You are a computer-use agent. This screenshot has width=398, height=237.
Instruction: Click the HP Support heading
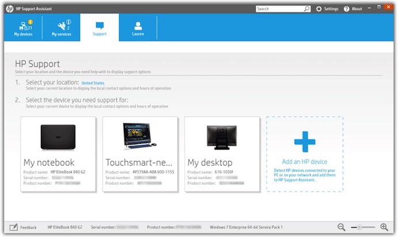pyautogui.click(x=37, y=64)
